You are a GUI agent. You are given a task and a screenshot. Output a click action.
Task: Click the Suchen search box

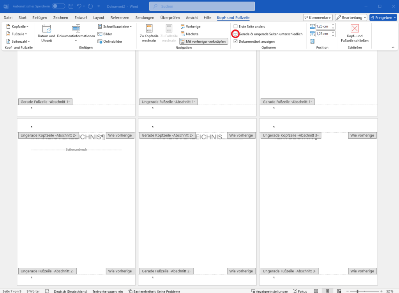(x=202, y=6)
